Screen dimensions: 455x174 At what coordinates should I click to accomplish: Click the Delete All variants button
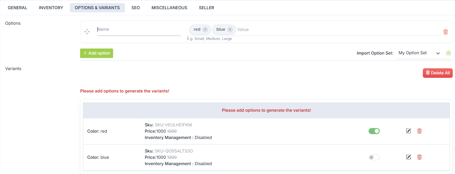437,73
